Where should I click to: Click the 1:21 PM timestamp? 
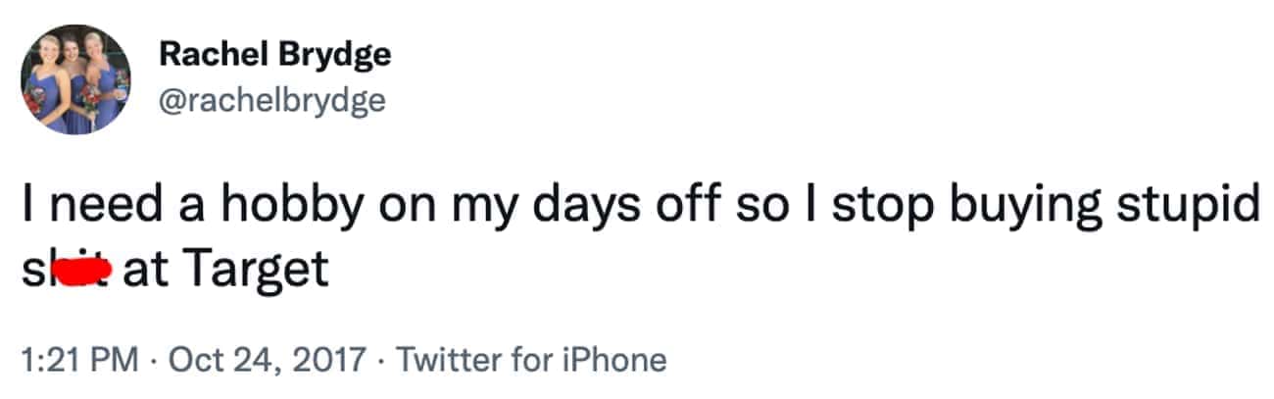click(80, 360)
